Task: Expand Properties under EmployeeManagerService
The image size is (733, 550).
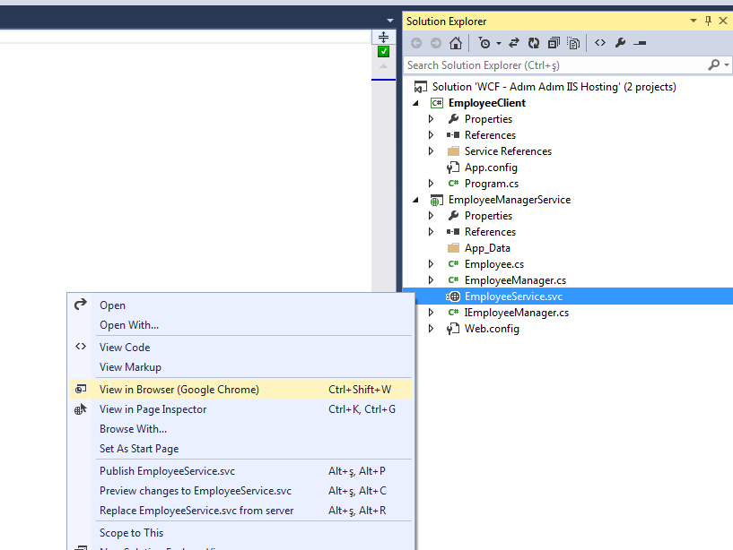Action: [x=431, y=216]
